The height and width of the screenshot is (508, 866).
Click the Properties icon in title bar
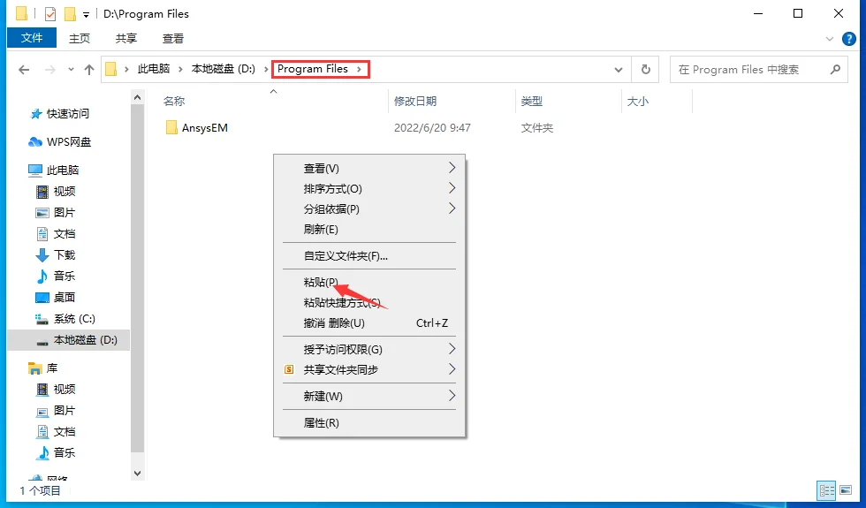(49, 14)
